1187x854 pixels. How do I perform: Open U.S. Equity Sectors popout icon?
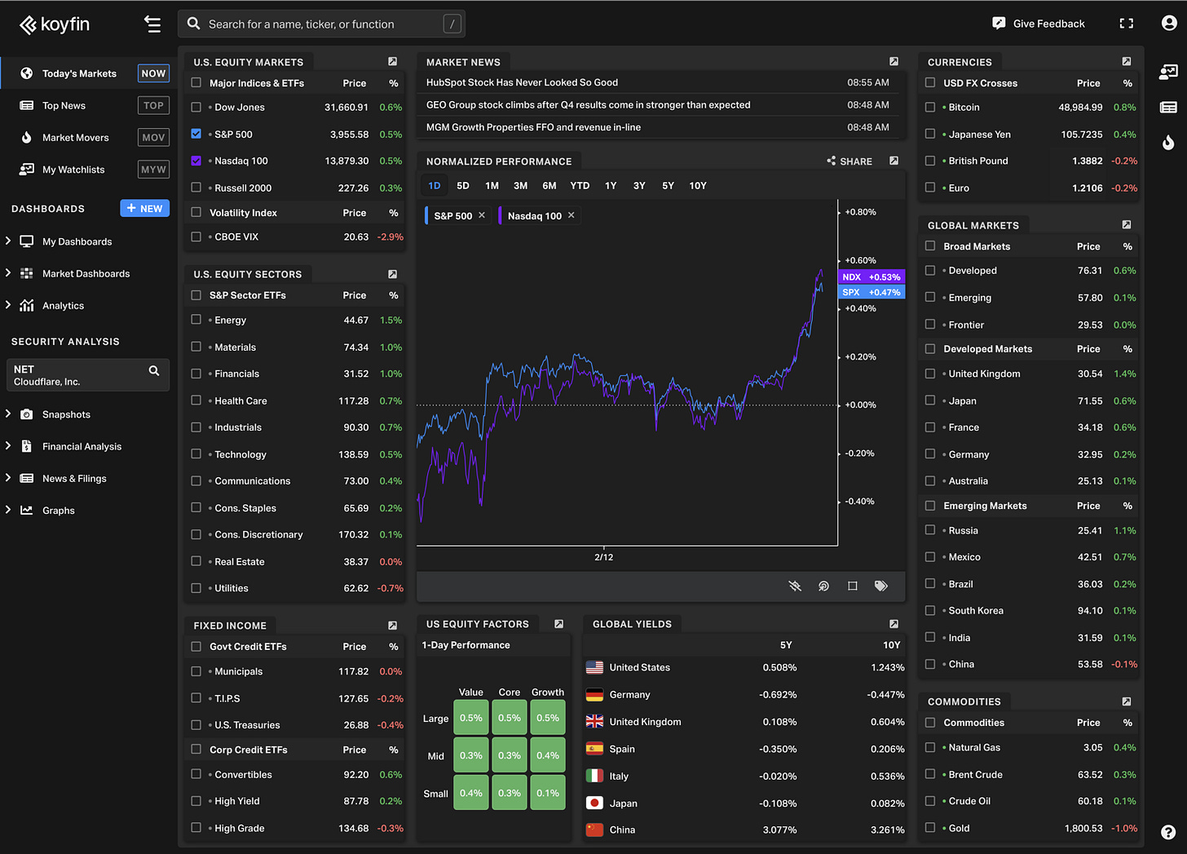(x=393, y=274)
